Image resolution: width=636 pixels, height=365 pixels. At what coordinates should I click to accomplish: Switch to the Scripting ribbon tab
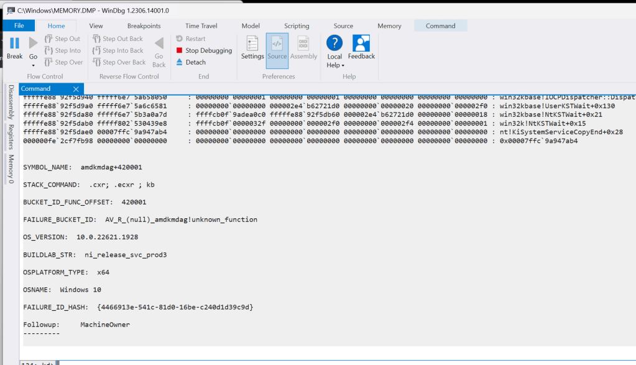tap(297, 25)
